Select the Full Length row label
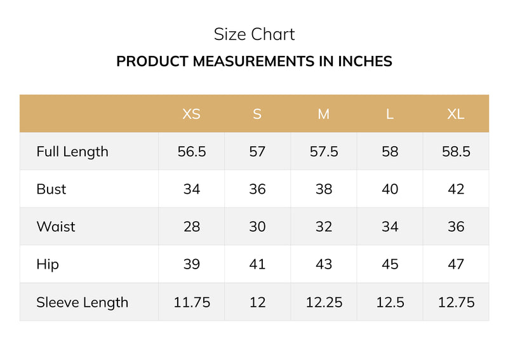 pos(72,152)
